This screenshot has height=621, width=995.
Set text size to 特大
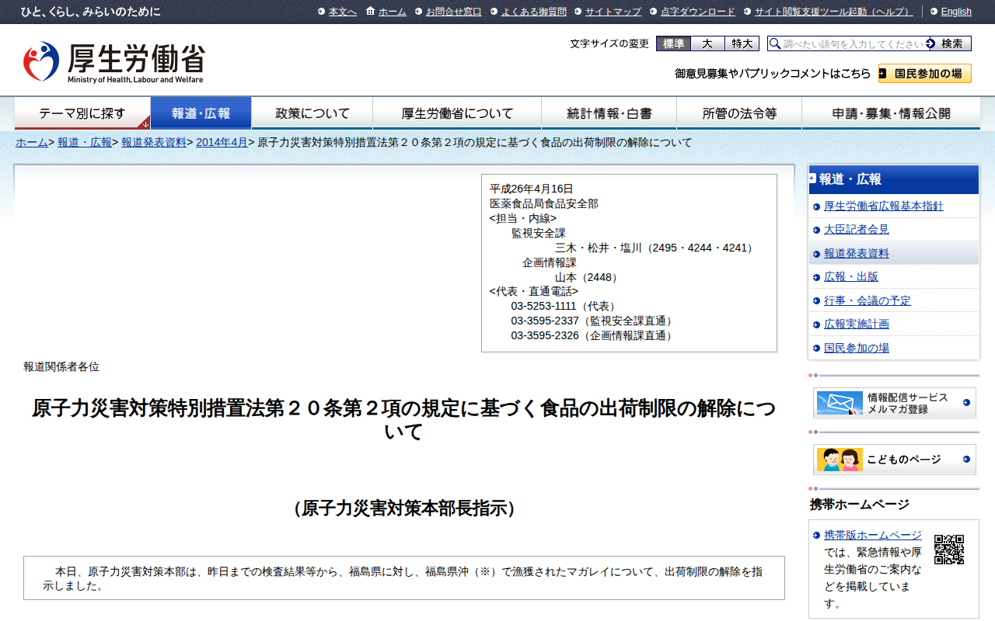pyautogui.click(x=742, y=43)
